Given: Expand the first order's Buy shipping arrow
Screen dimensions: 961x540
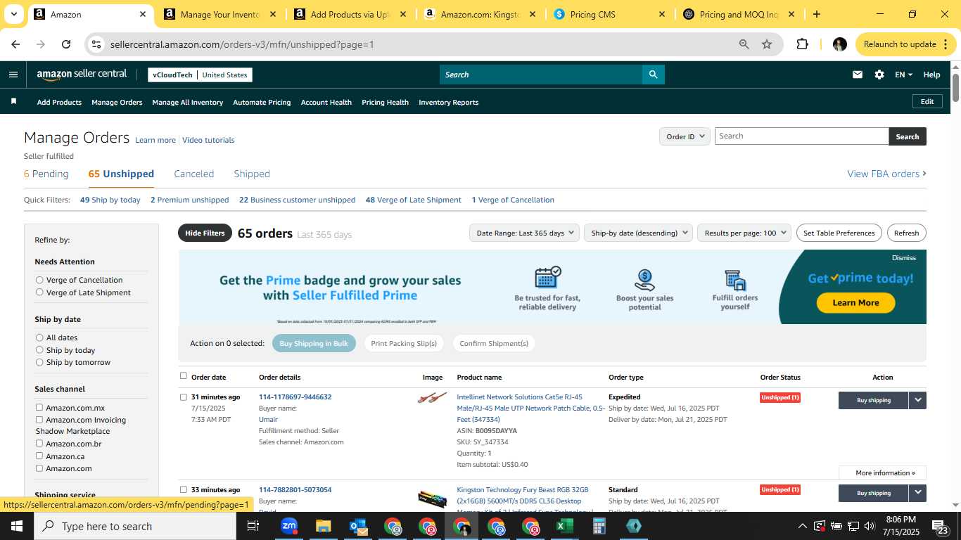Looking at the screenshot, I should click(x=917, y=400).
